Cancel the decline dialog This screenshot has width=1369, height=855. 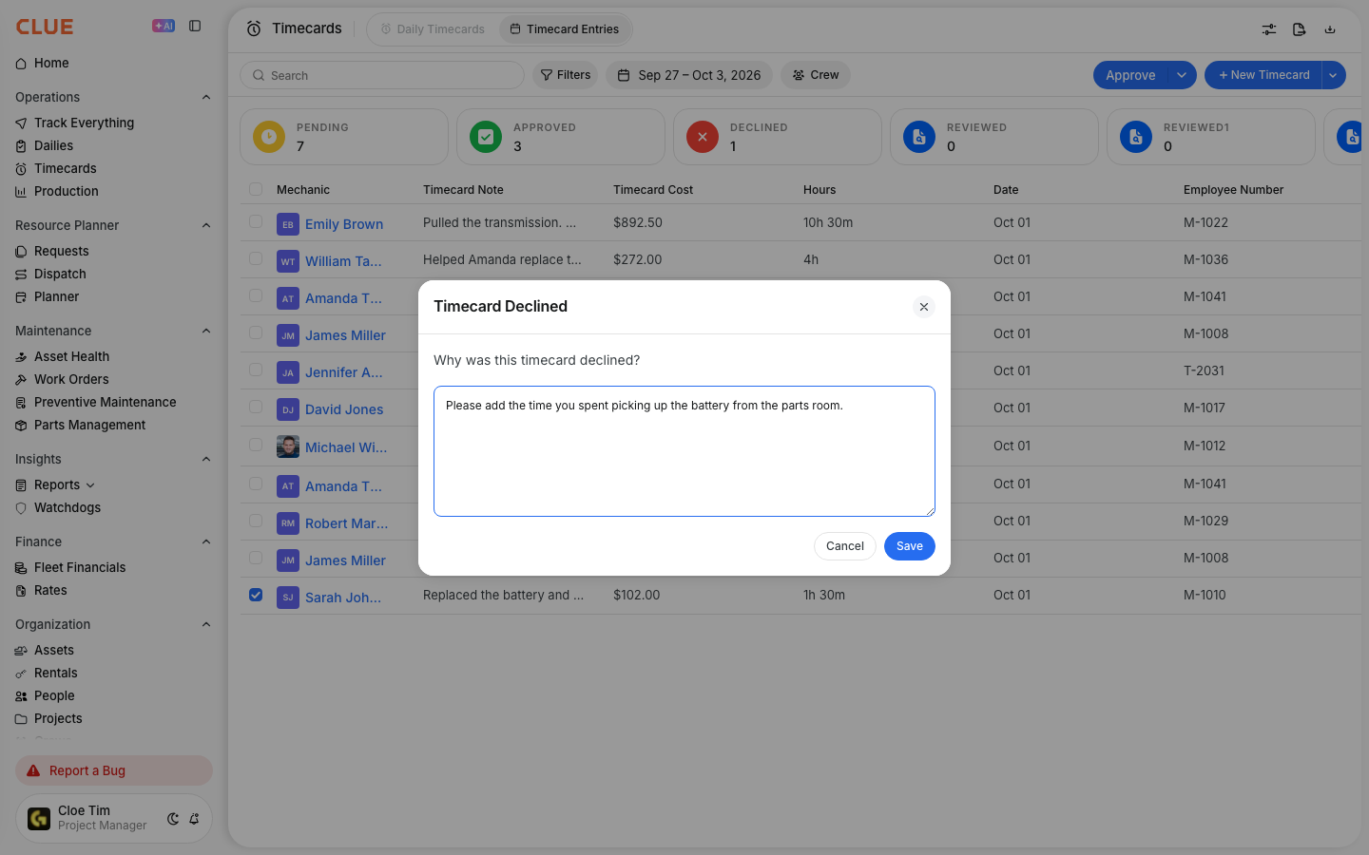tap(845, 546)
